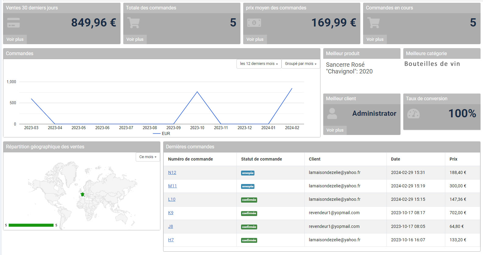Screen dimensions: 483x255
Task: Click the 'Bouteilles de vin' best category text
Action: [432, 64]
